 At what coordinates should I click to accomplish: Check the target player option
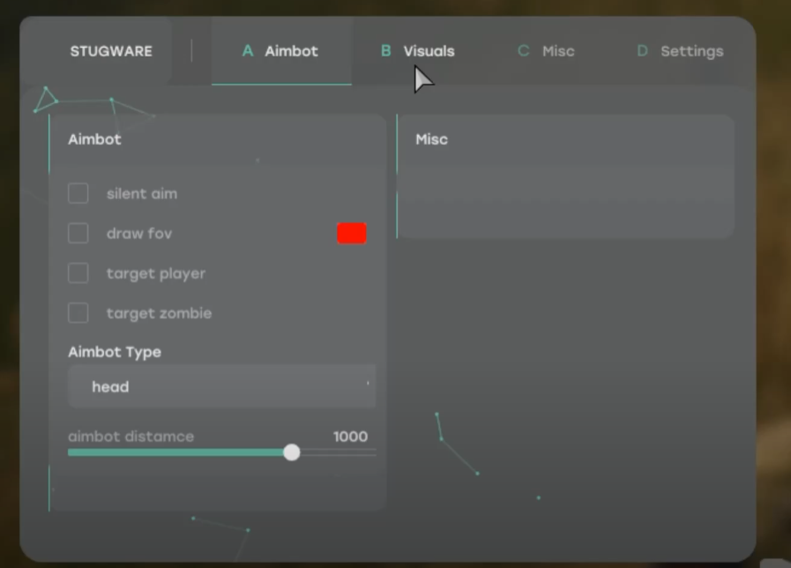[78, 273]
